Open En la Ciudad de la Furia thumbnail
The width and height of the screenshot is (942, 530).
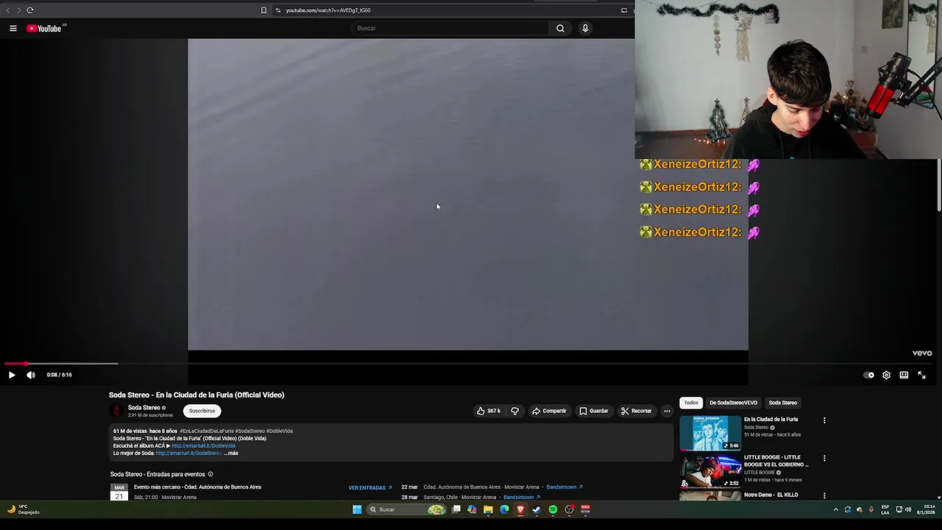click(x=710, y=433)
